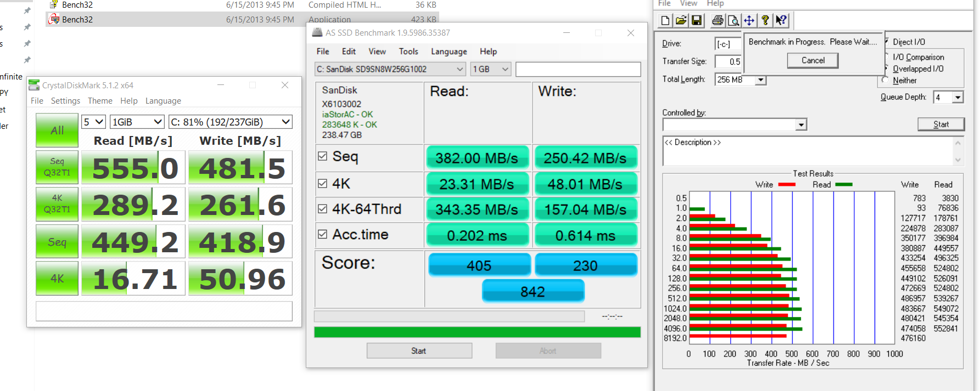The height and width of the screenshot is (391, 980).
Task: Click the Bench32 Application file icon
Action: (54, 19)
